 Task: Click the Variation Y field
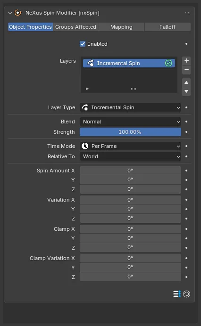click(130, 209)
